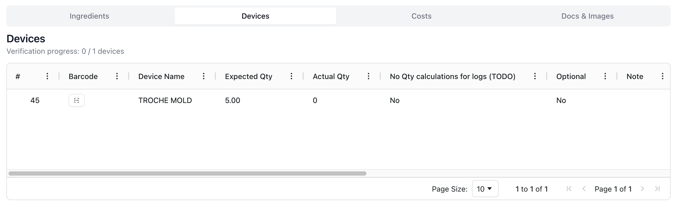Click the barcode scan icon for TROCHE MOLD
Viewport: 677px width, 207px height.
point(77,100)
